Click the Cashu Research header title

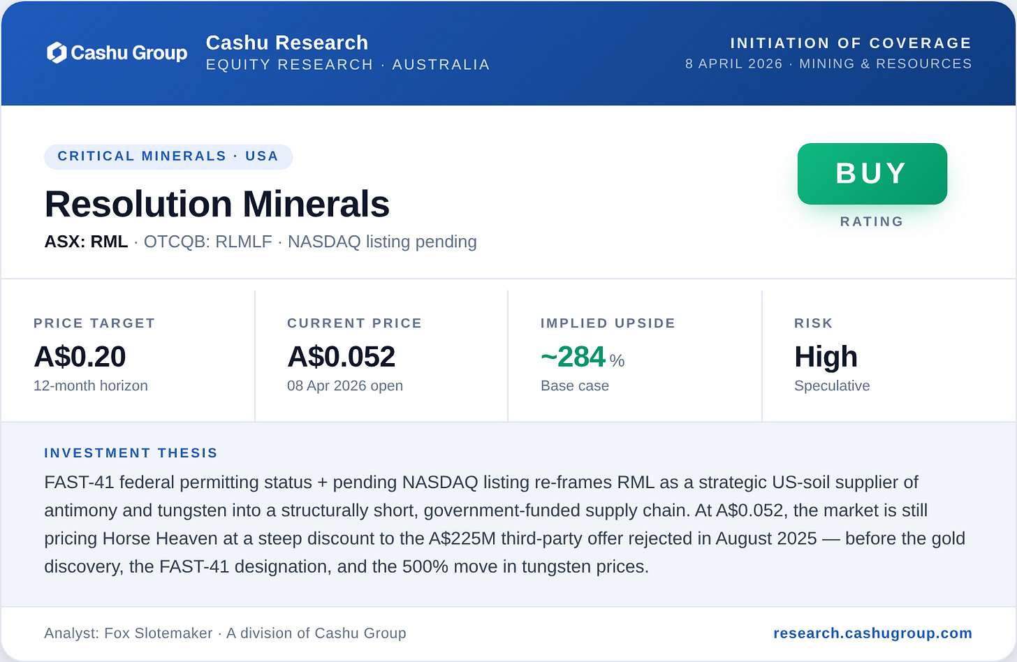click(x=286, y=43)
